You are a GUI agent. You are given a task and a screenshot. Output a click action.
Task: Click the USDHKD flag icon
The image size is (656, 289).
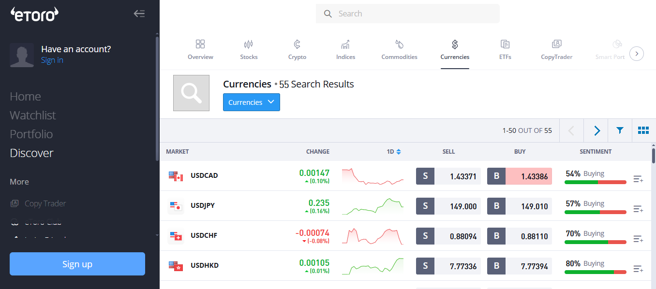point(176,266)
